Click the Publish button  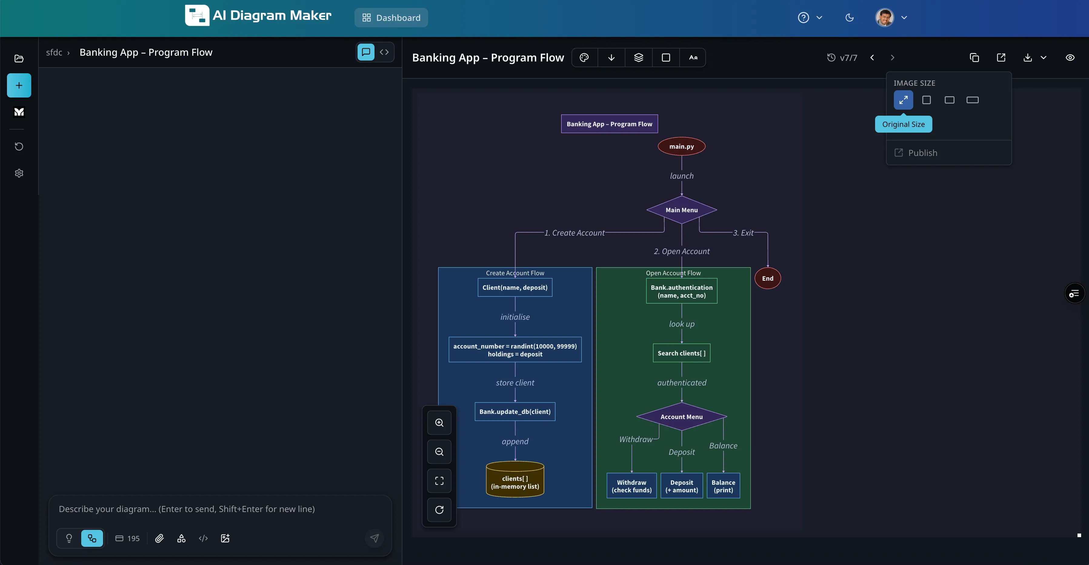[x=922, y=153]
